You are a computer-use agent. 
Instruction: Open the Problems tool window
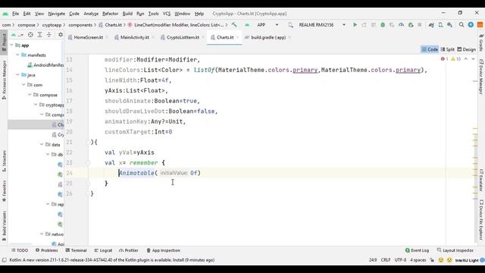click(x=47, y=250)
